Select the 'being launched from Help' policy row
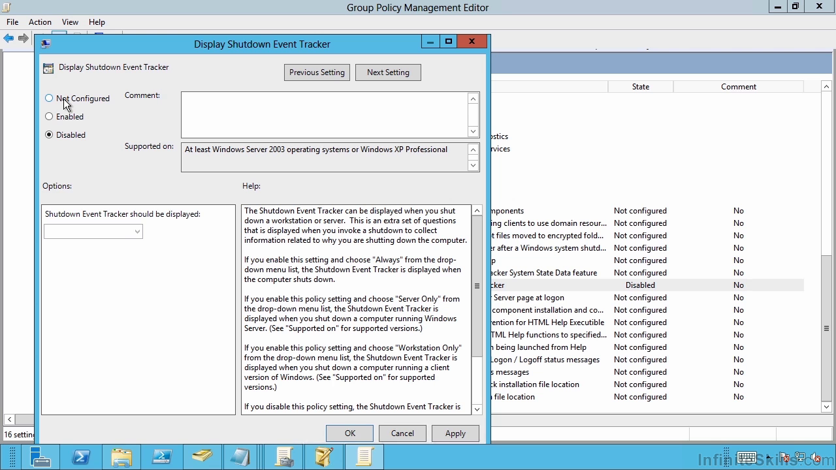836x470 pixels. tap(647, 347)
